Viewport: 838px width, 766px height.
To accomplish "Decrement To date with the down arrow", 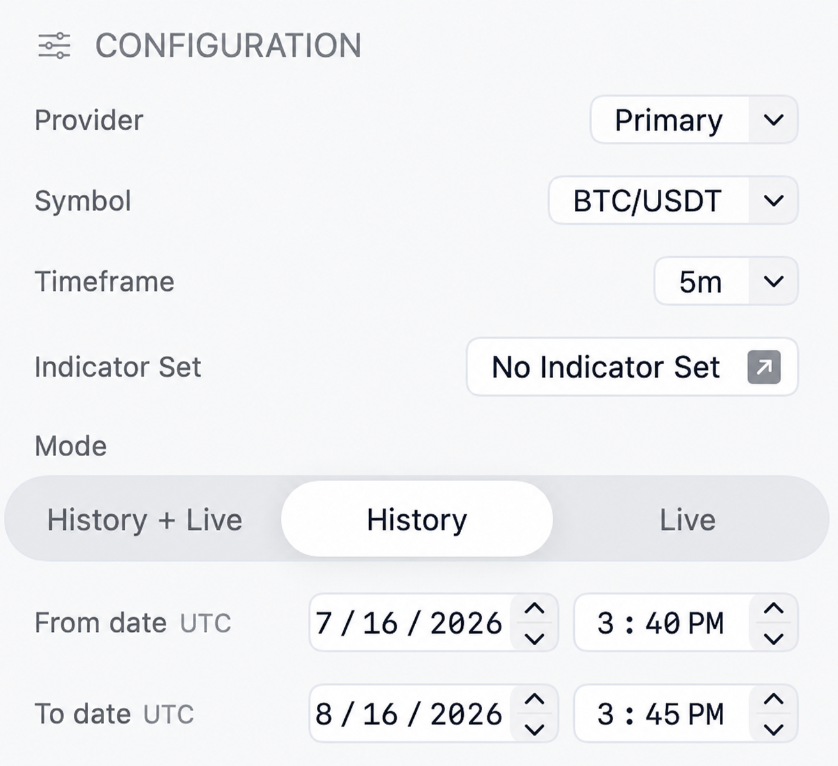I will (534, 729).
